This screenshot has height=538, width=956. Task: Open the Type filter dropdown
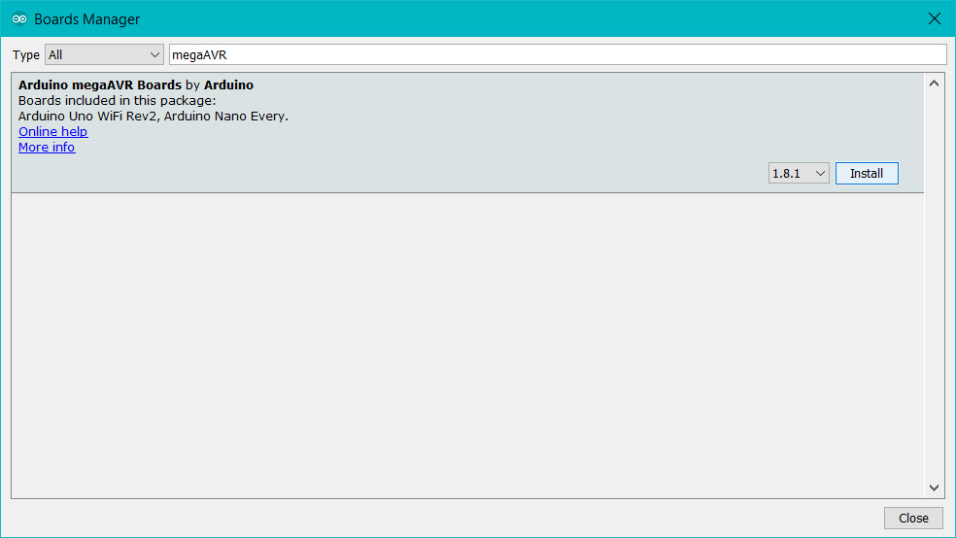[104, 54]
